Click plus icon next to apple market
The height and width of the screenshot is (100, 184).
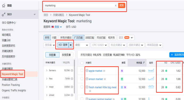[x=87, y=71]
